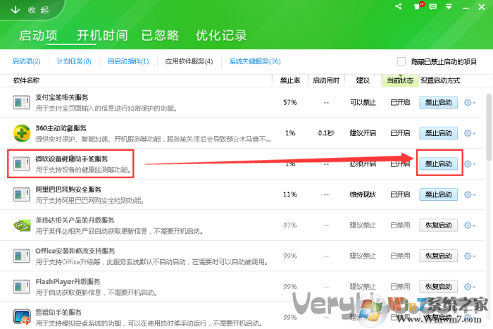Click 恢复启动 for FlashPlayer升级服务
Screen dimensions: 493x329
tap(438, 287)
